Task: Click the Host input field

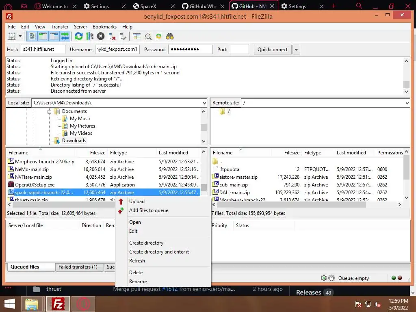Action: point(43,49)
